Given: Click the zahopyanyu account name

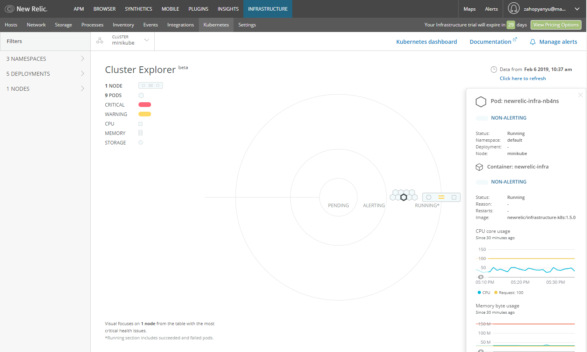Looking at the screenshot, I should 544,9.
